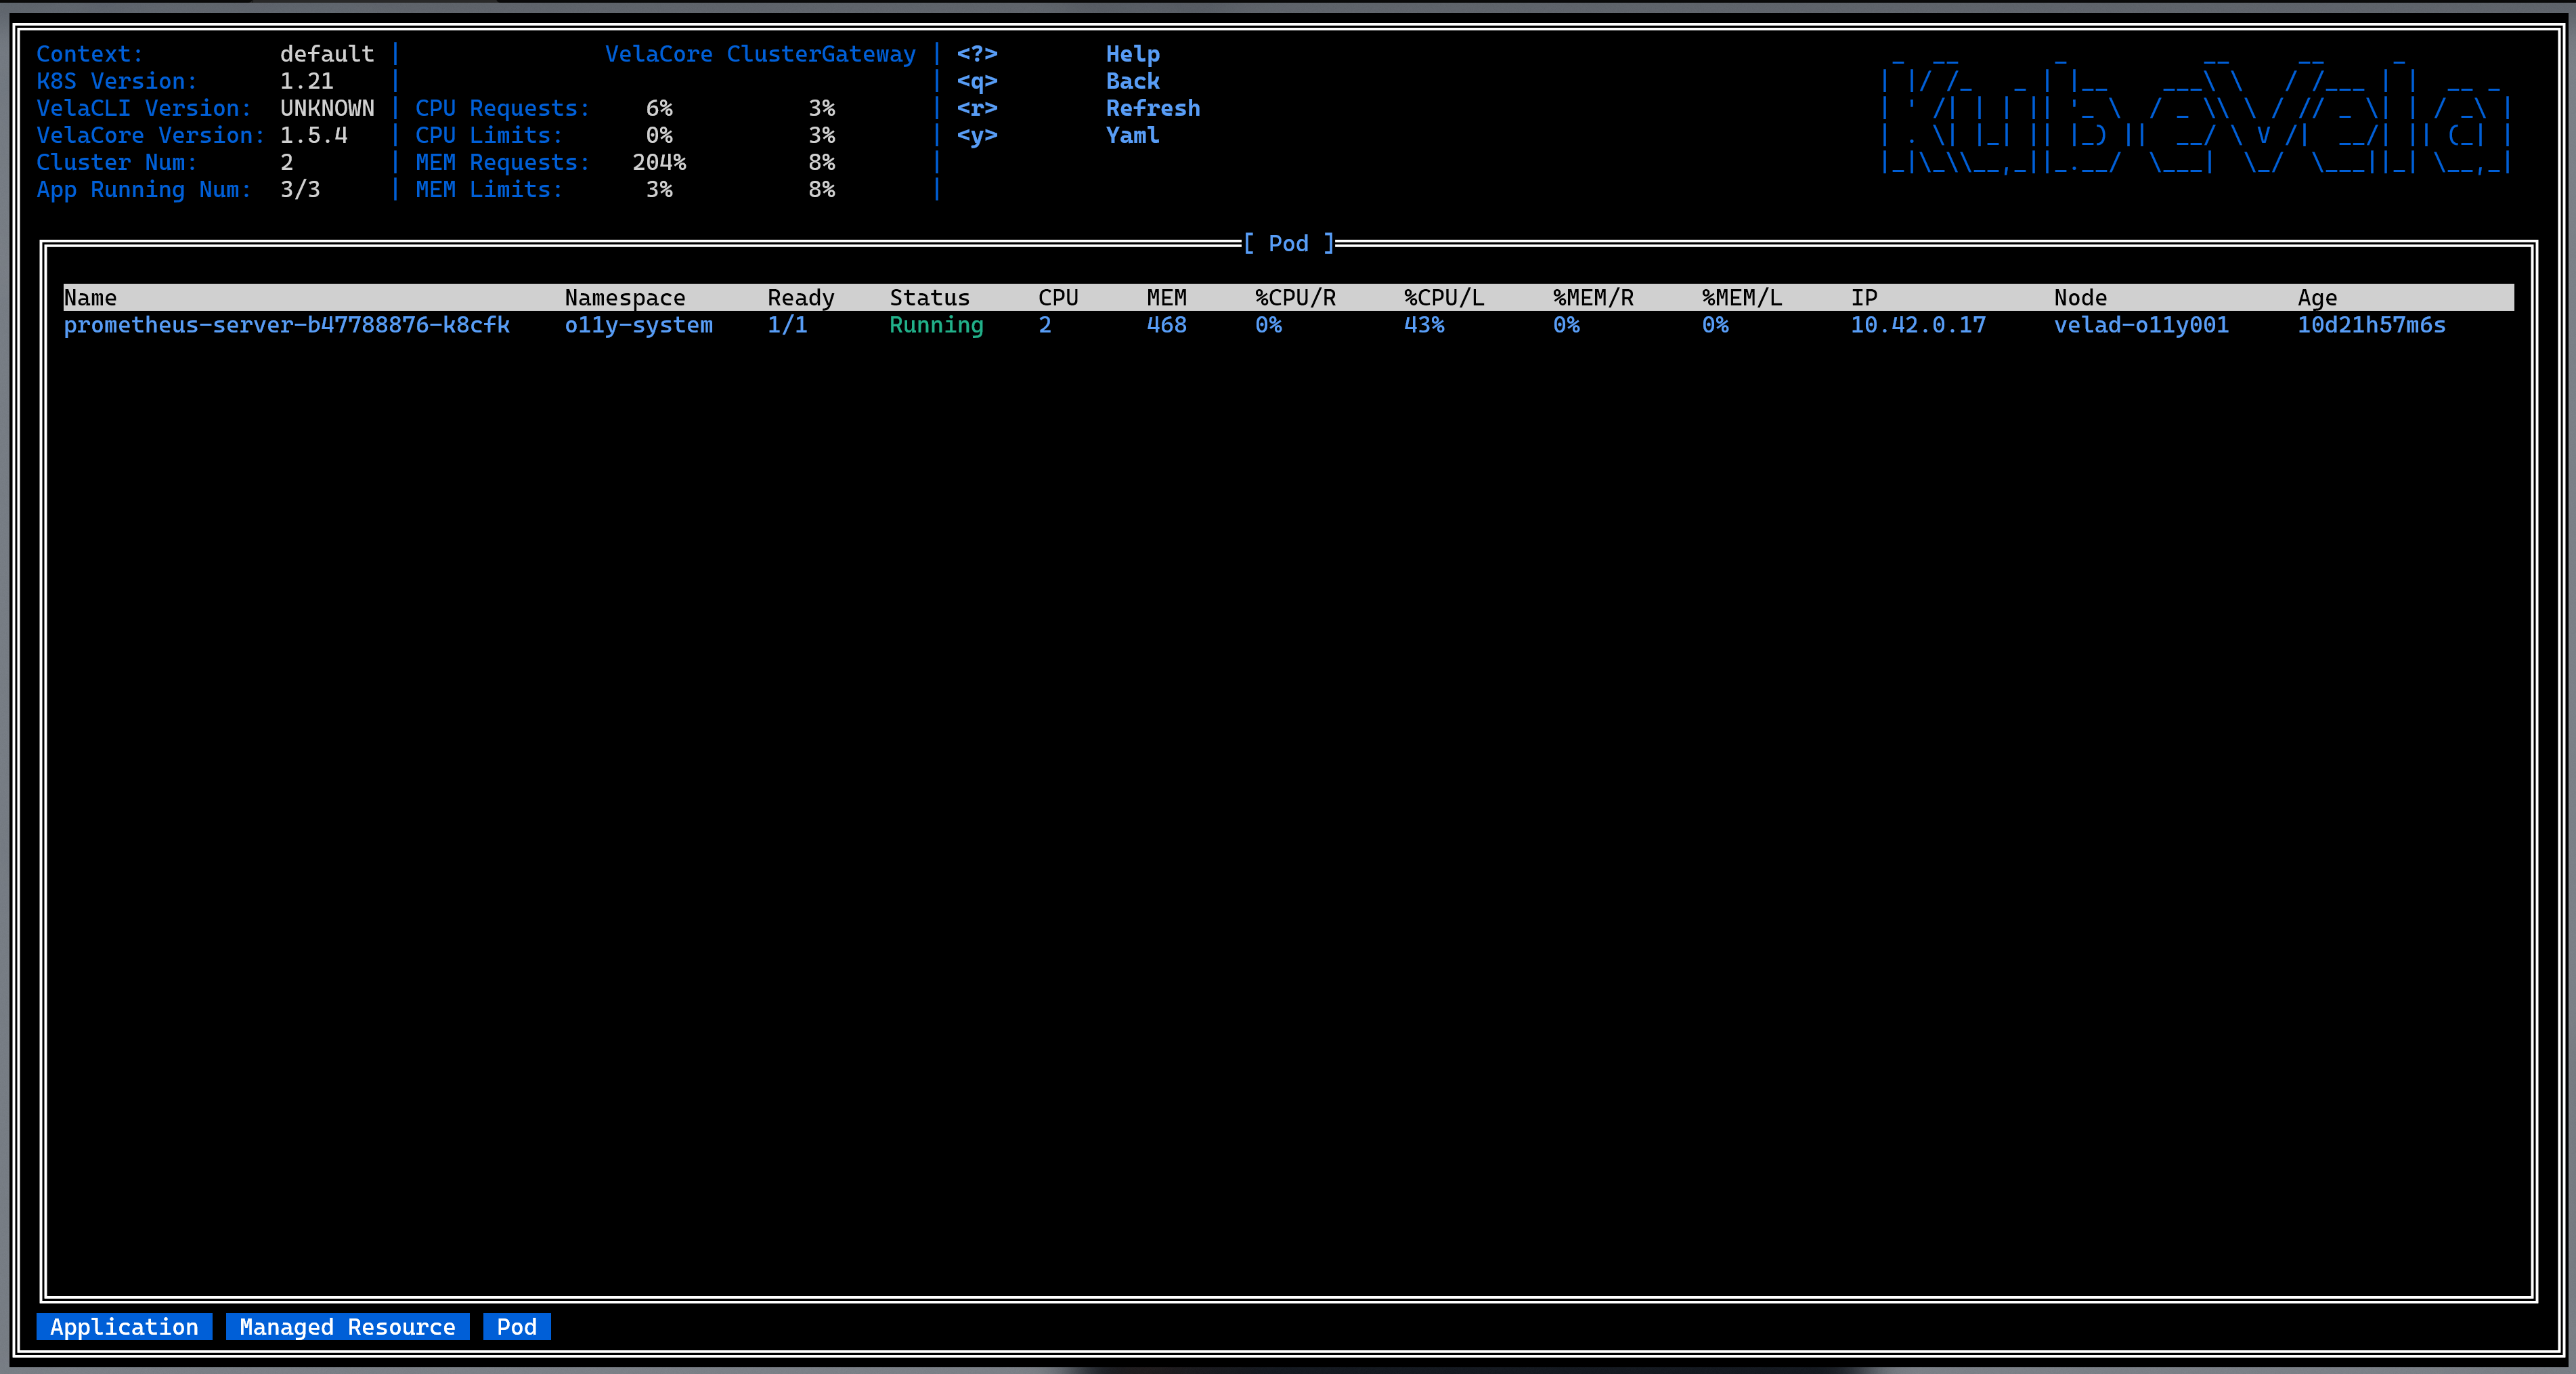Click the 43% CPU limit cell
Image resolution: width=2576 pixels, height=1374 pixels.
click(x=1424, y=325)
